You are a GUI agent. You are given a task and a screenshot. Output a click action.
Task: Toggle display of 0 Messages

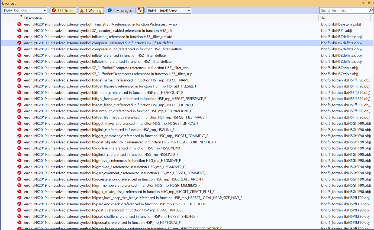point(120,11)
